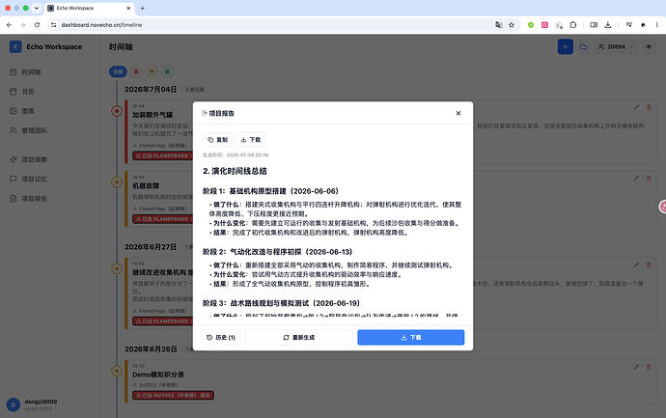The width and height of the screenshot is (666, 418).
Task: Click the 复制 copy button in the report
Action: 218,139
